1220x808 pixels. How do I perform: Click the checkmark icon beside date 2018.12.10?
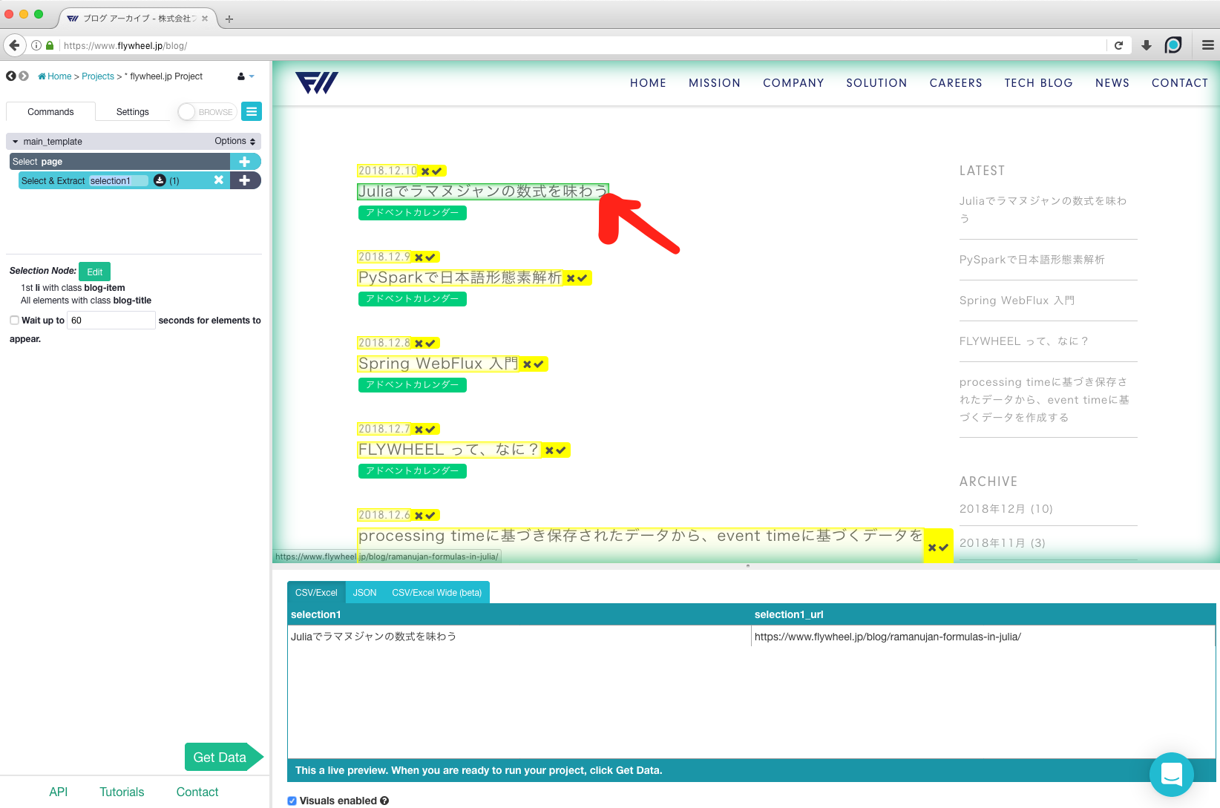pos(437,171)
